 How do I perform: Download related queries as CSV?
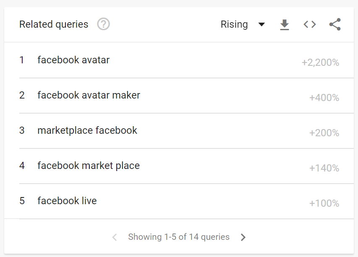tap(285, 25)
